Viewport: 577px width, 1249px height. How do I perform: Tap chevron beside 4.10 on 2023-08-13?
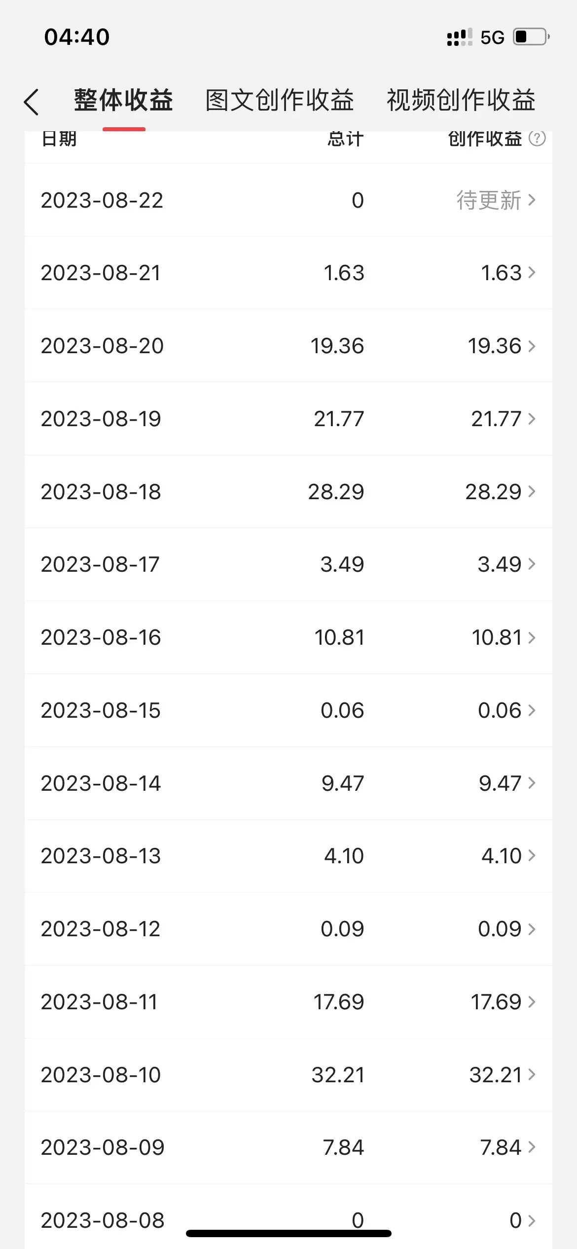pyautogui.click(x=532, y=856)
